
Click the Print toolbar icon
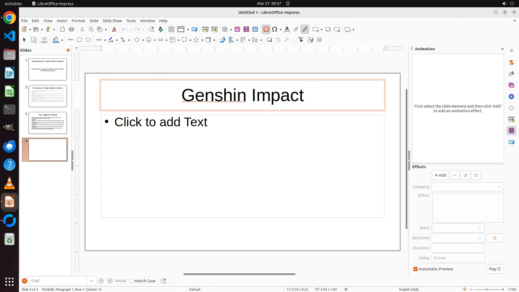click(x=71, y=29)
